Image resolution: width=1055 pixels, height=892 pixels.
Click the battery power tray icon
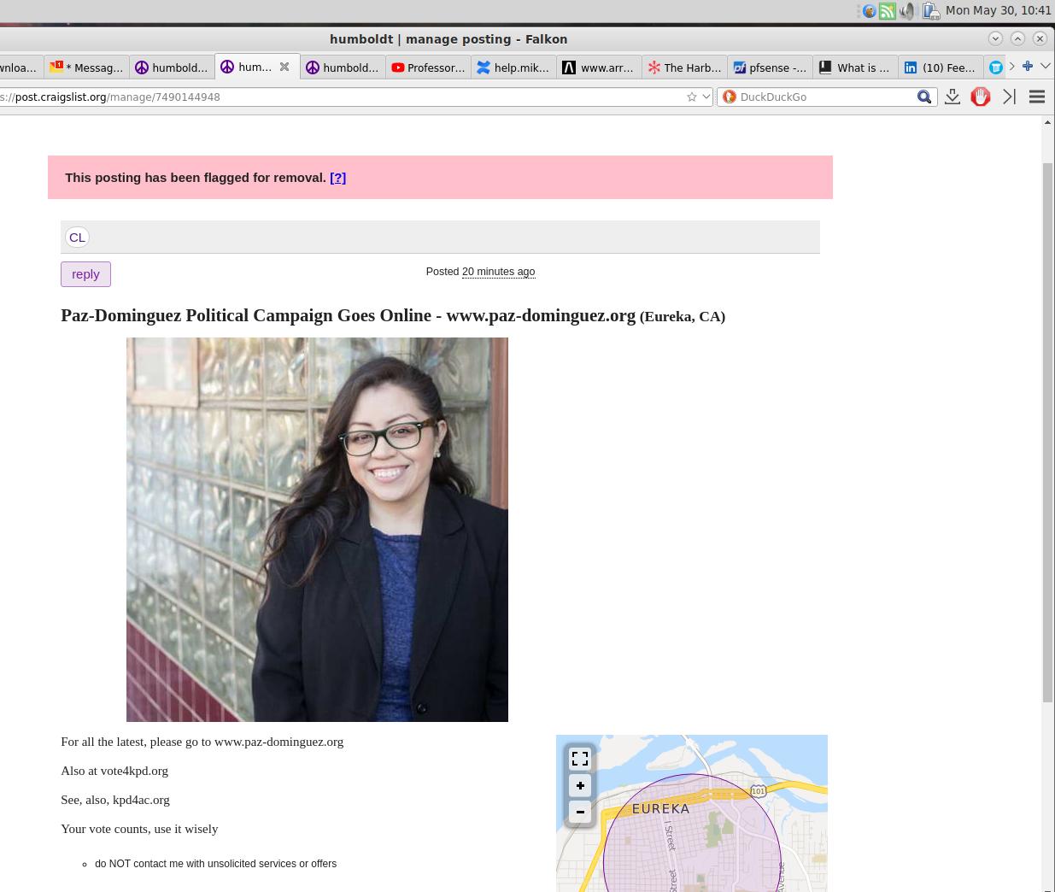pyautogui.click(x=929, y=11)
